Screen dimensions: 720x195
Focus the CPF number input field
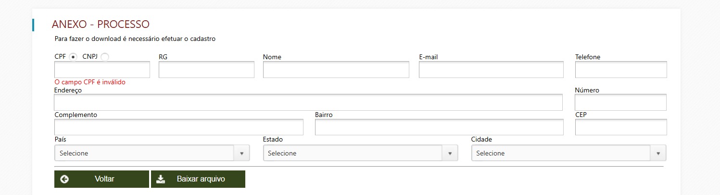point(102,70)
